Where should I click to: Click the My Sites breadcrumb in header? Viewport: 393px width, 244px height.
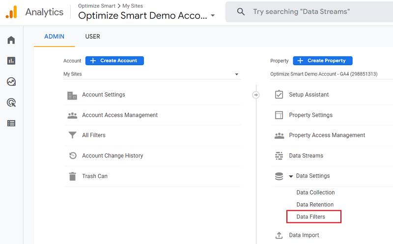coord(133,6)
